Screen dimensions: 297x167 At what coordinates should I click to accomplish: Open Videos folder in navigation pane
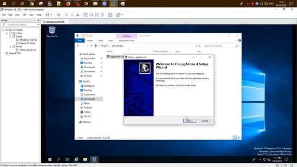(x=87, y=112)
